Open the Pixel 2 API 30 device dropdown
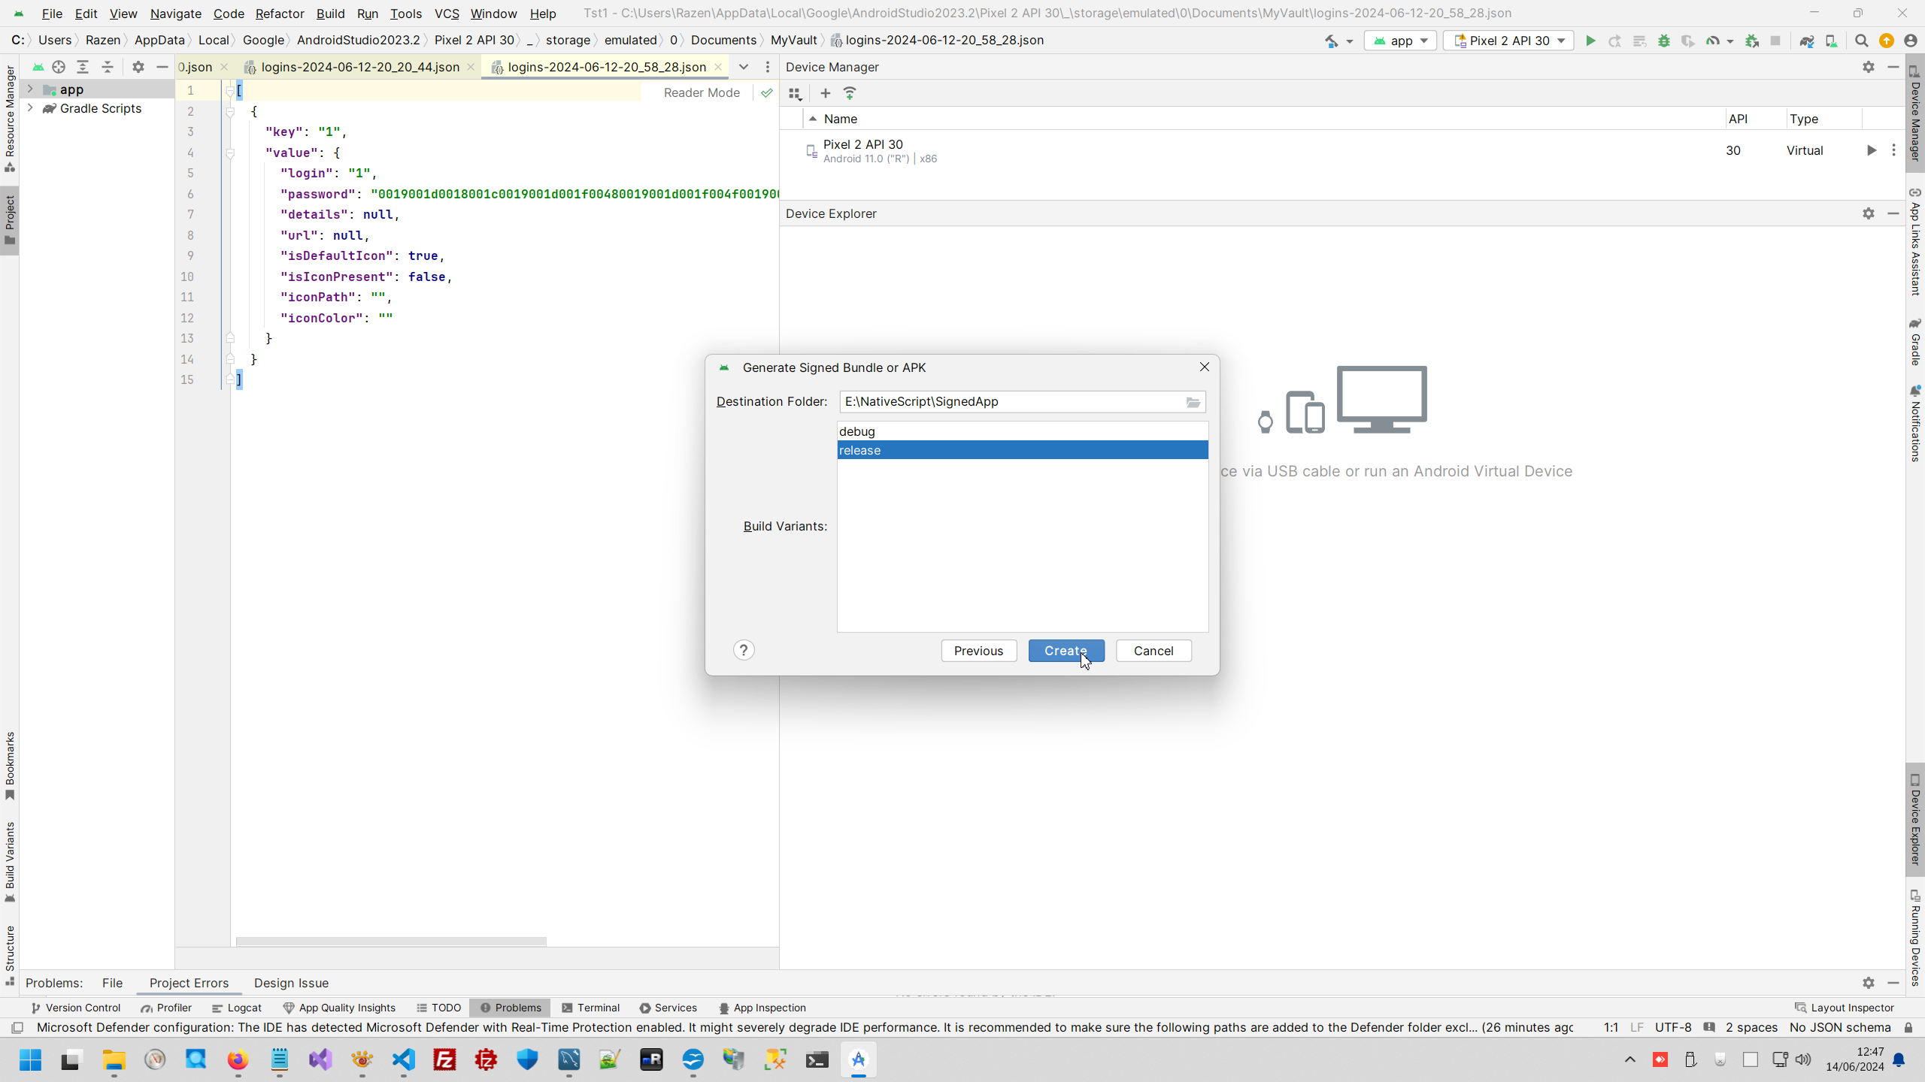This screenshot has width=1925, height=1082. pos(1508,41)
